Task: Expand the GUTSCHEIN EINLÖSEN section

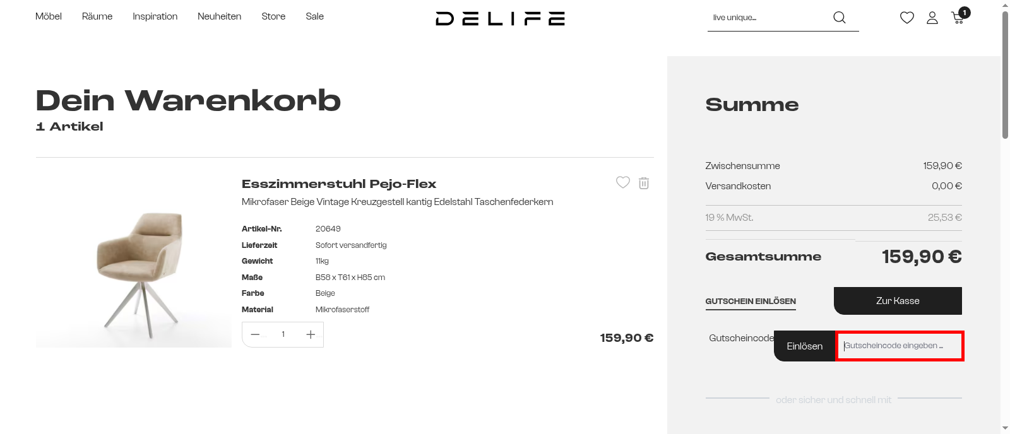Action: (x=750, y=302)
